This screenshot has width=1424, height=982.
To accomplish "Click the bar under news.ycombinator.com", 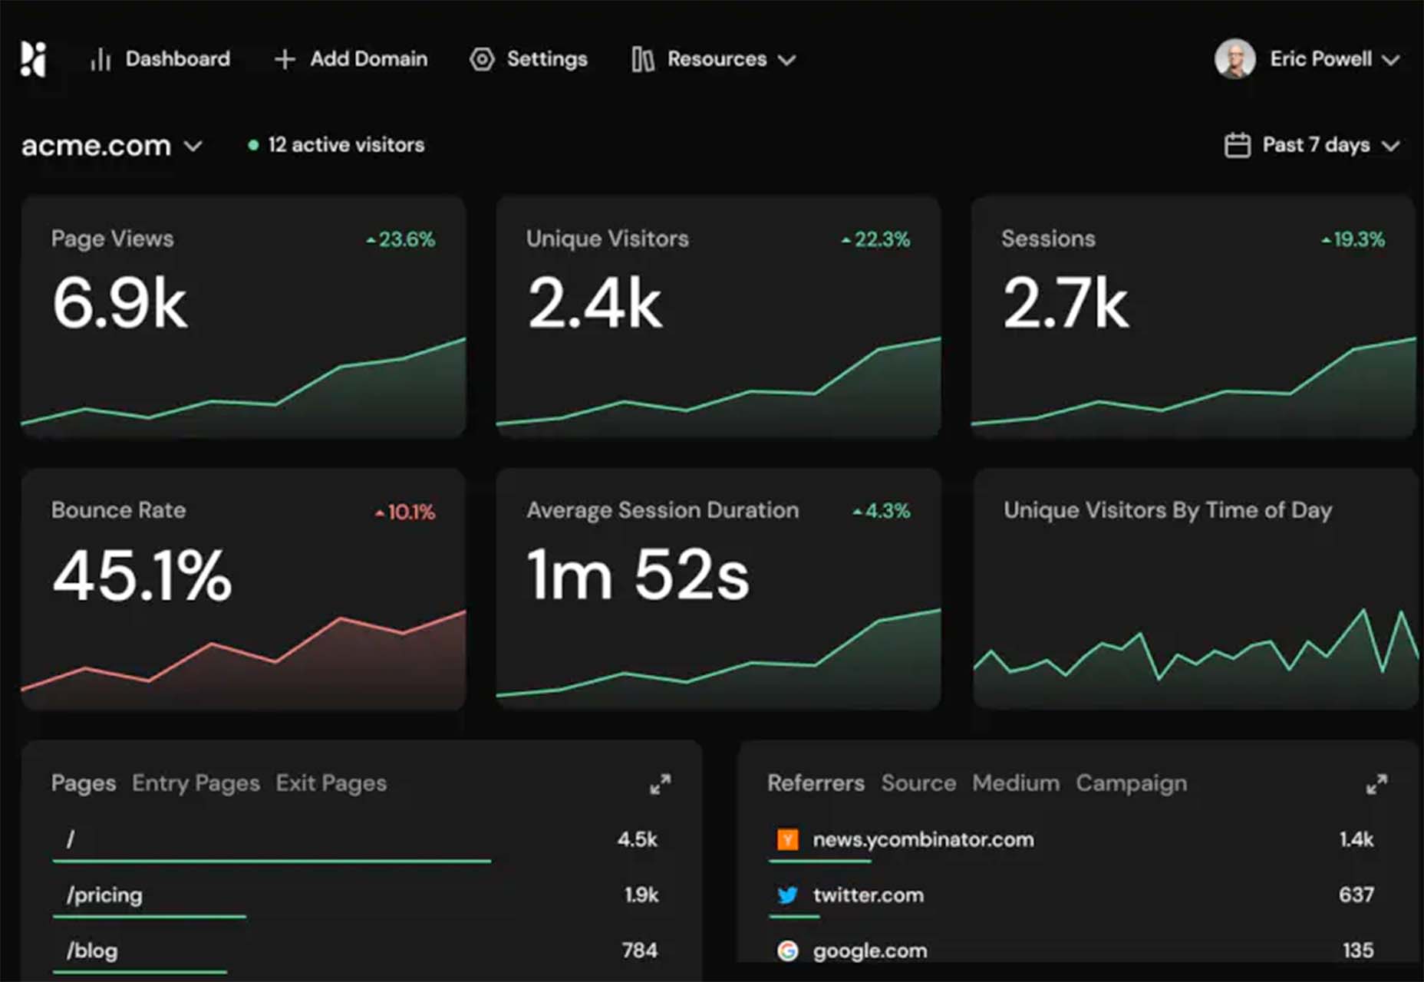I will coord(820,862).
